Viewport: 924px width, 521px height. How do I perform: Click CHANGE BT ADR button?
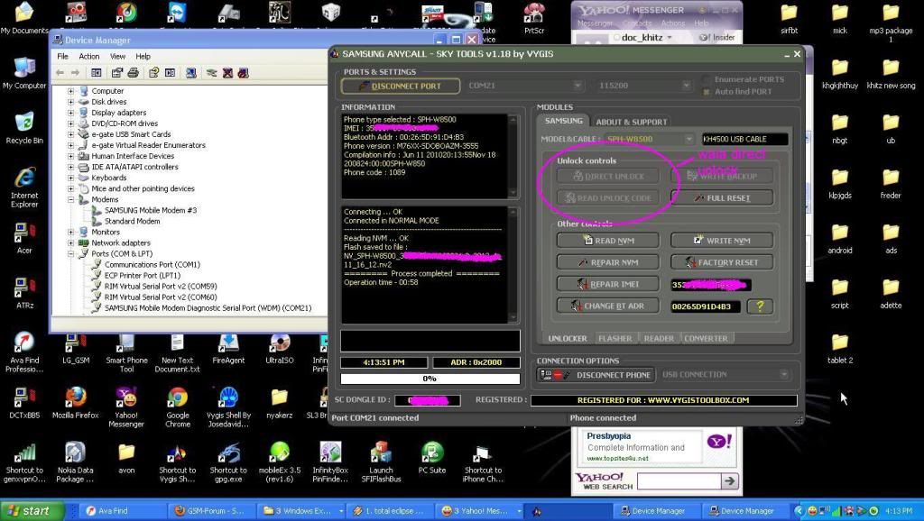pyautogui.click(x=607, y=306)
